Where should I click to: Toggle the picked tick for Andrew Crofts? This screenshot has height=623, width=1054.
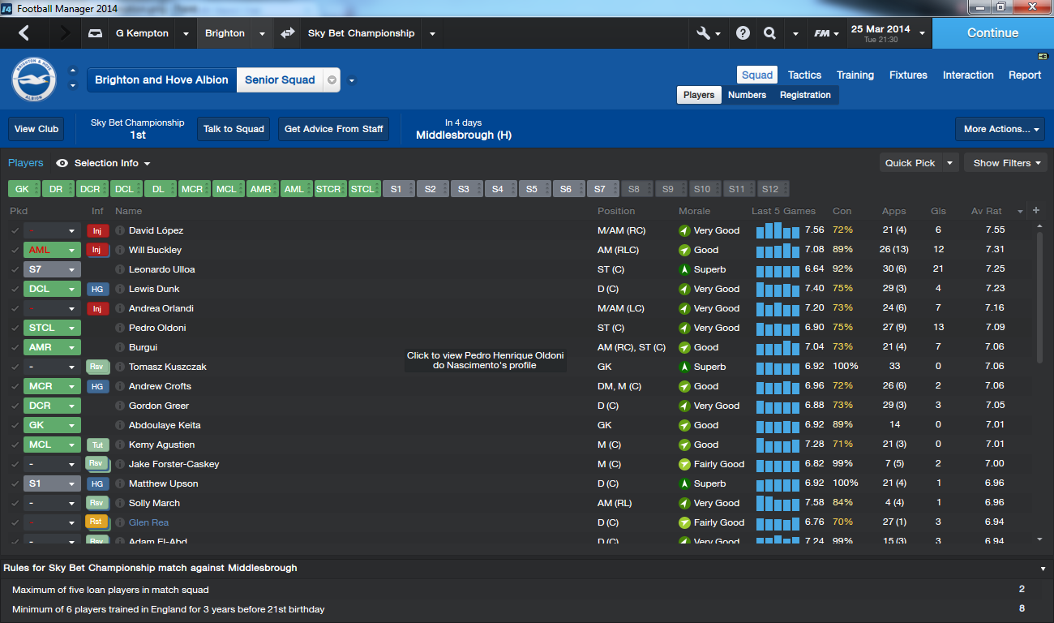14,386
